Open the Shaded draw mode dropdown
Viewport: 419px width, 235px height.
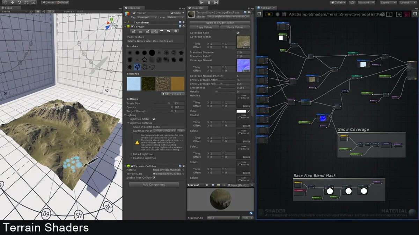click(x=13, y=11)
